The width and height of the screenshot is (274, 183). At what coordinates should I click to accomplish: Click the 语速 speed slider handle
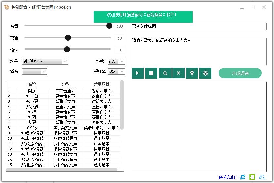(68, 38)
